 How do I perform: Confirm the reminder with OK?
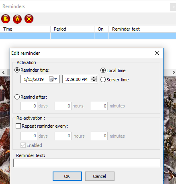(67, 176)
